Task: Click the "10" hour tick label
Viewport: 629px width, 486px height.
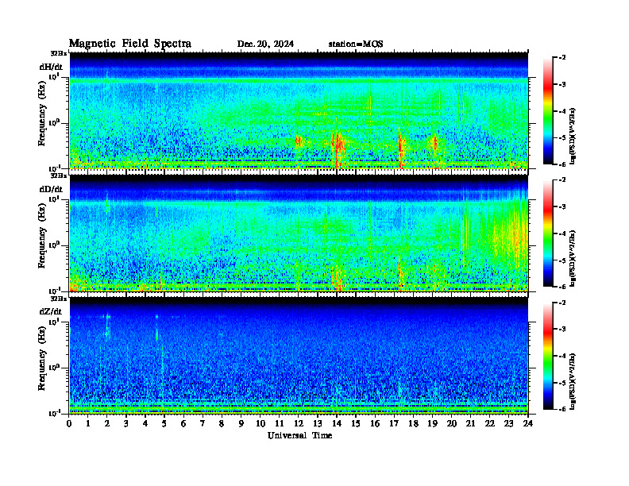Action: [x=260, y=423]
